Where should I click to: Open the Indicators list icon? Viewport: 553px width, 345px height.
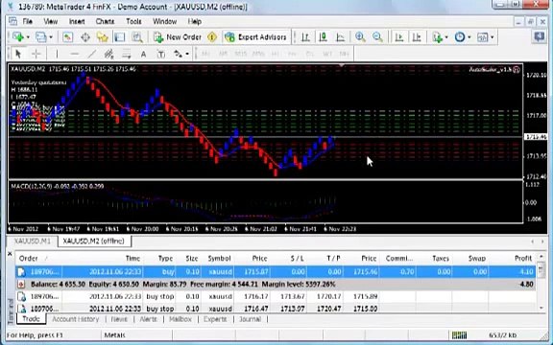438,36
